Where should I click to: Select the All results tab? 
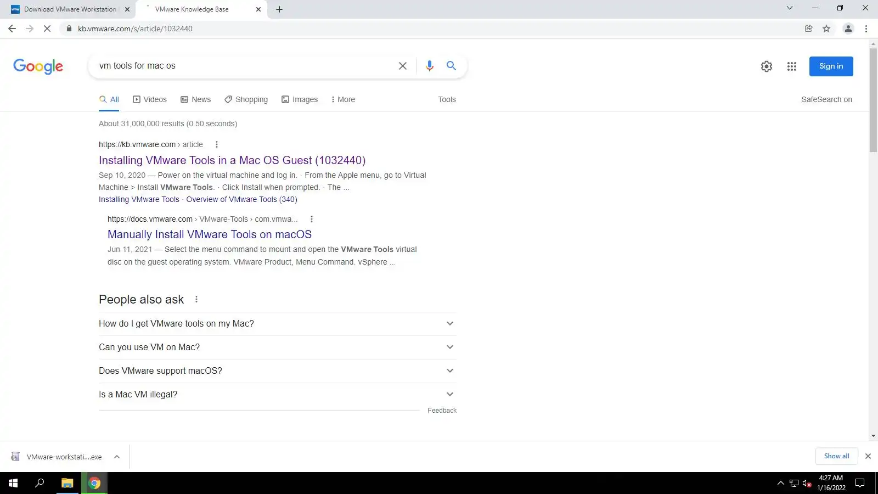tap(109, 99)
